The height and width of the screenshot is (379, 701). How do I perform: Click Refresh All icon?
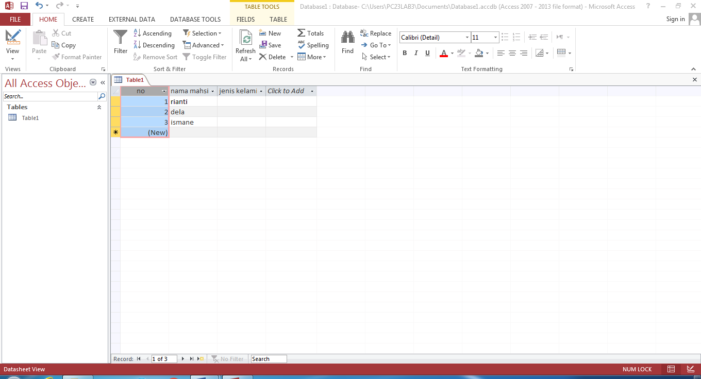click(246, 38)
